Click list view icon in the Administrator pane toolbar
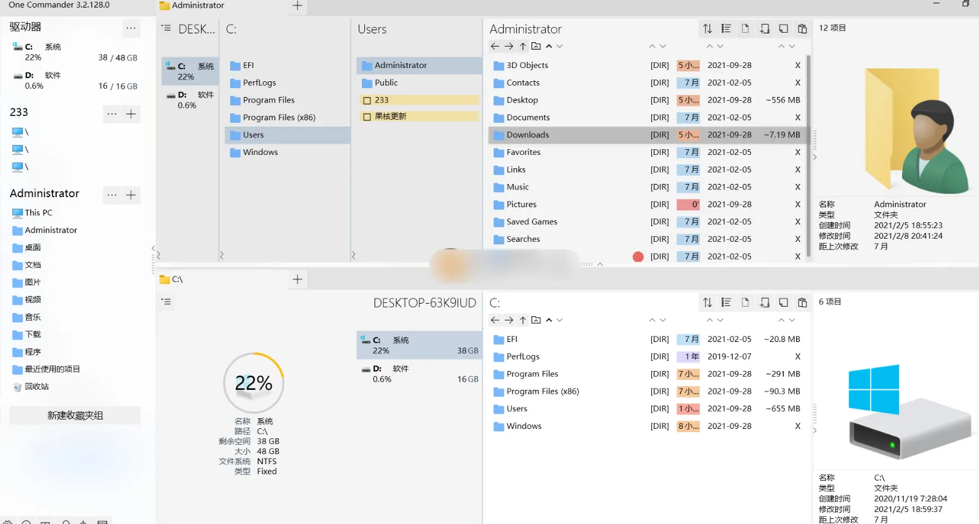This screenshot has width=979, height=524. [x=726, y=28]
